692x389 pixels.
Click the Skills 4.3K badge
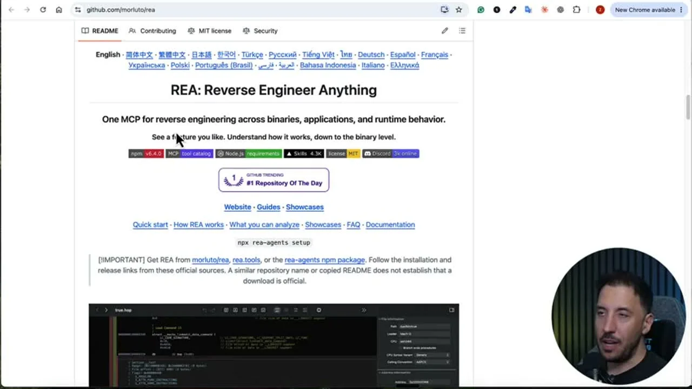click(304, 153)
